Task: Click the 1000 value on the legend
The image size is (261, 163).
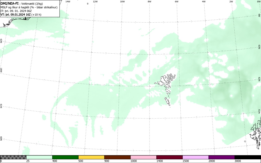Action: tap(133, 161)
